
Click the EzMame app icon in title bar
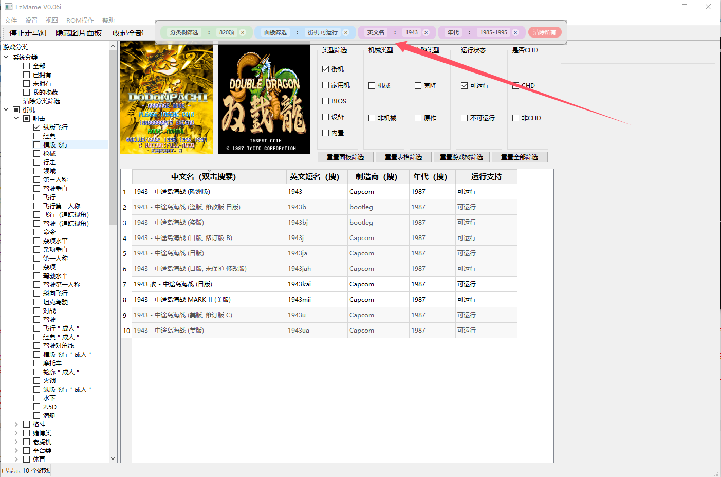(x=8, y=7)
